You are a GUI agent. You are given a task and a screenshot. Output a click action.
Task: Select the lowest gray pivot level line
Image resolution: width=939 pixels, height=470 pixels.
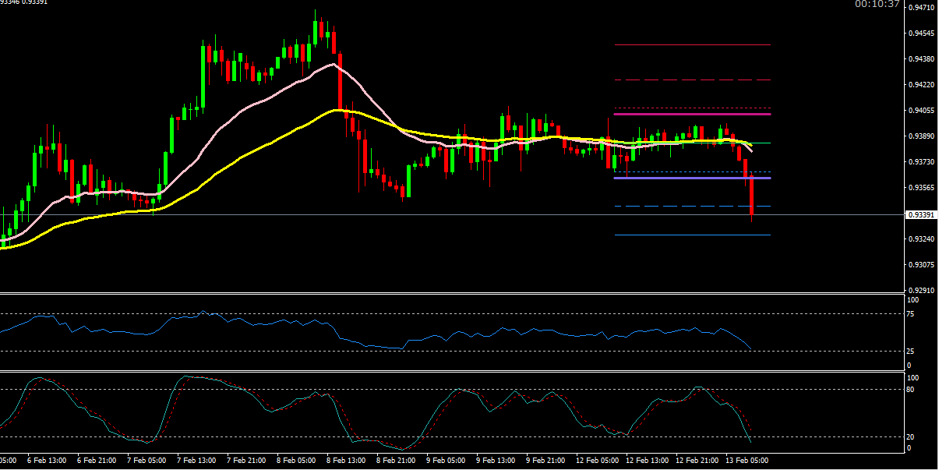(x=693, y=235)
